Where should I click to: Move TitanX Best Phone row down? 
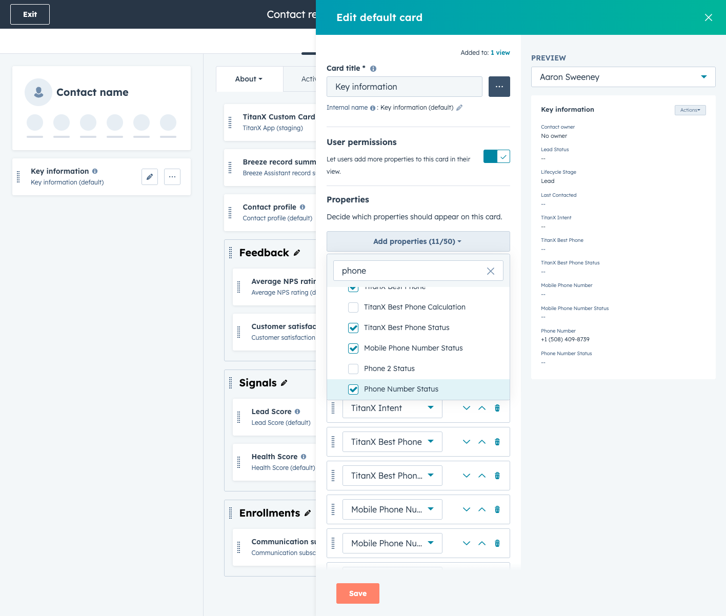[x=467, y=442]
